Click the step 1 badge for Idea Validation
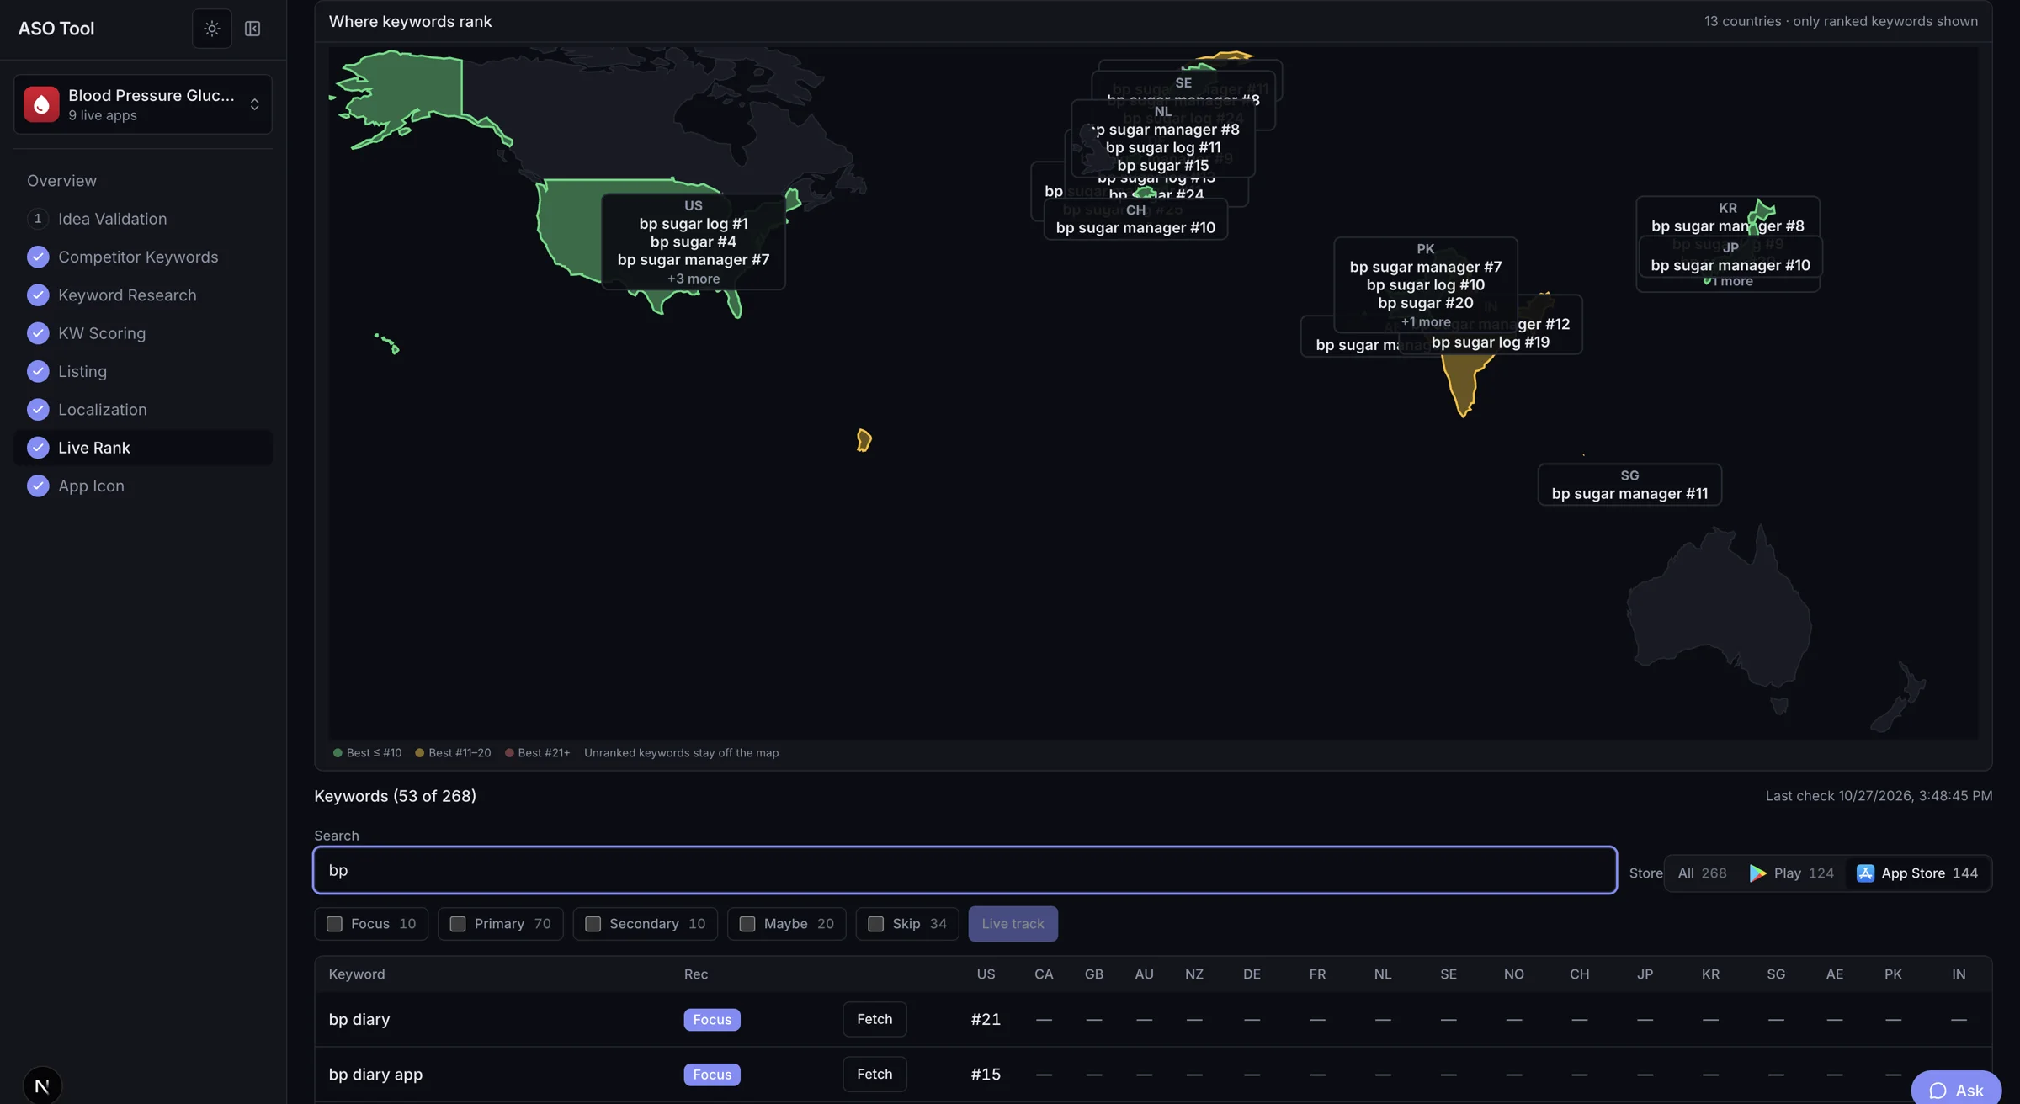Screen dimensions: 2020x1104 click(x=38, y=219)
